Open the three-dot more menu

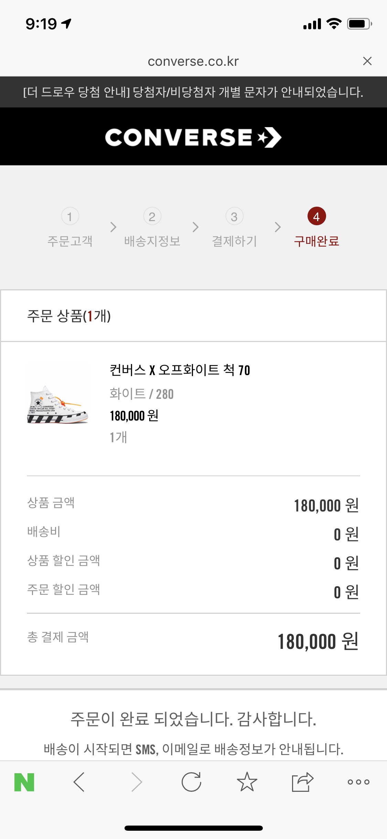[x=358, y=782]
